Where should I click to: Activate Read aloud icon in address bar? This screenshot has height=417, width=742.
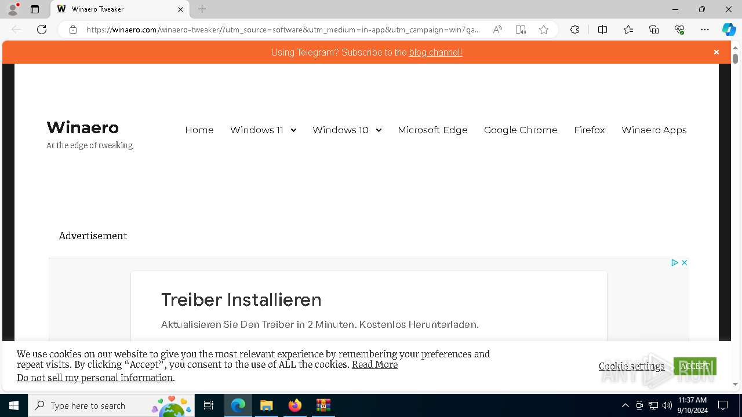tap(497, 30)
